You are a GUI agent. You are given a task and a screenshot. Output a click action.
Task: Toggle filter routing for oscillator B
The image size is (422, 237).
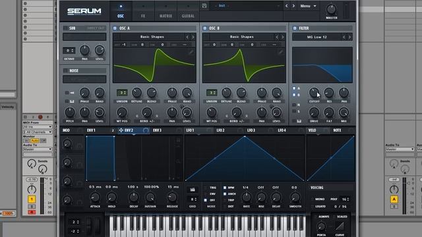(x=294, y=95)
